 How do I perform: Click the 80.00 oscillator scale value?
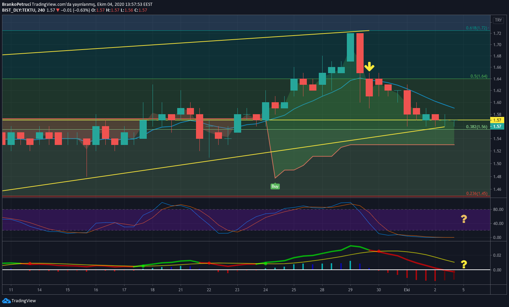[x=498, y=210]
